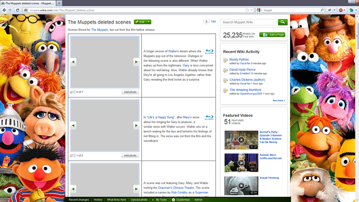Show next photo in Walter's dream gallery
Image resolution: width=359 pixels, height=202 pixels.
(136, 62)
